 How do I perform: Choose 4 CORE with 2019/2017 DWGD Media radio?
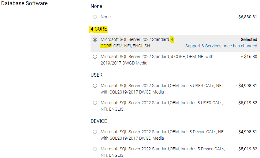pos(95,57)
